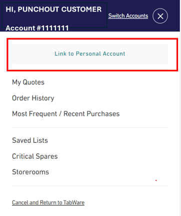The width and height of the screenshot is (181, 216).
Task: Show your quotes list
Action: (x=28, y=82)
